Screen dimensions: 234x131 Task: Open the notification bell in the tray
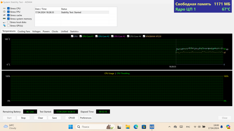pyautogui.click(x=221, y=127)
